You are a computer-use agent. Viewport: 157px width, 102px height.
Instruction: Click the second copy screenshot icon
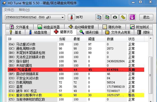point(107,17)
